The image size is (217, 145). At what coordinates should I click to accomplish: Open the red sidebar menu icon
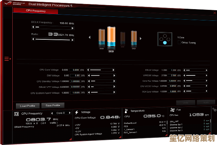[8, 59]
